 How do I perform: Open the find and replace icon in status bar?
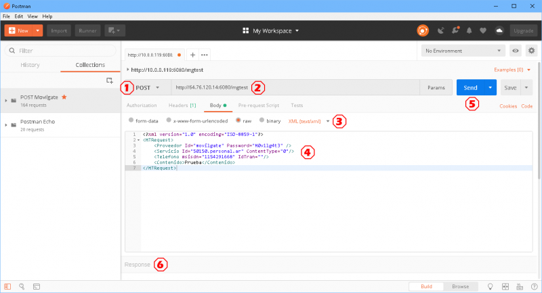click(x=22, y=286)
